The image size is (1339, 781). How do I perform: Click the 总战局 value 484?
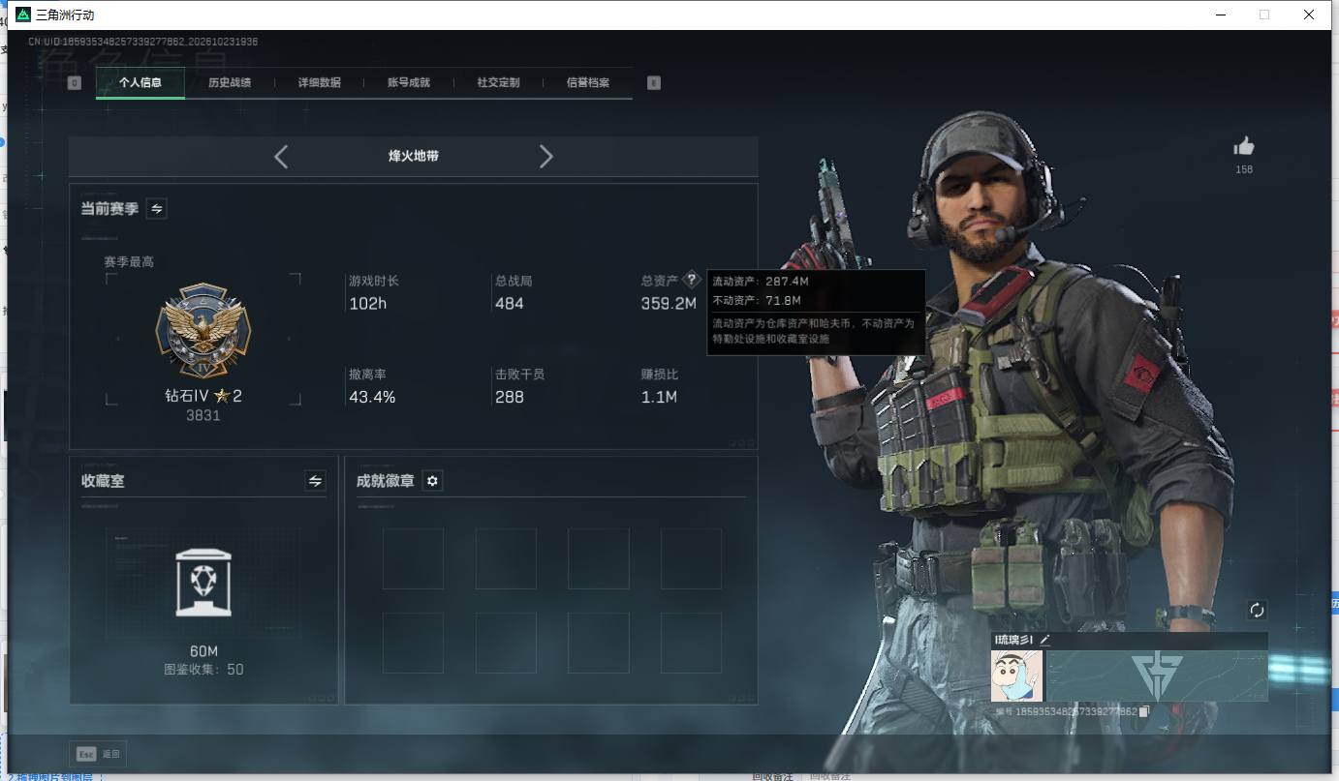point(510,304)
